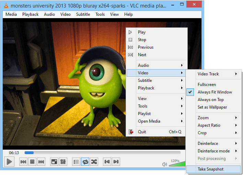Click the seek bar progress slider
Viewport: 243px width, 175px height.
[102, 153]
